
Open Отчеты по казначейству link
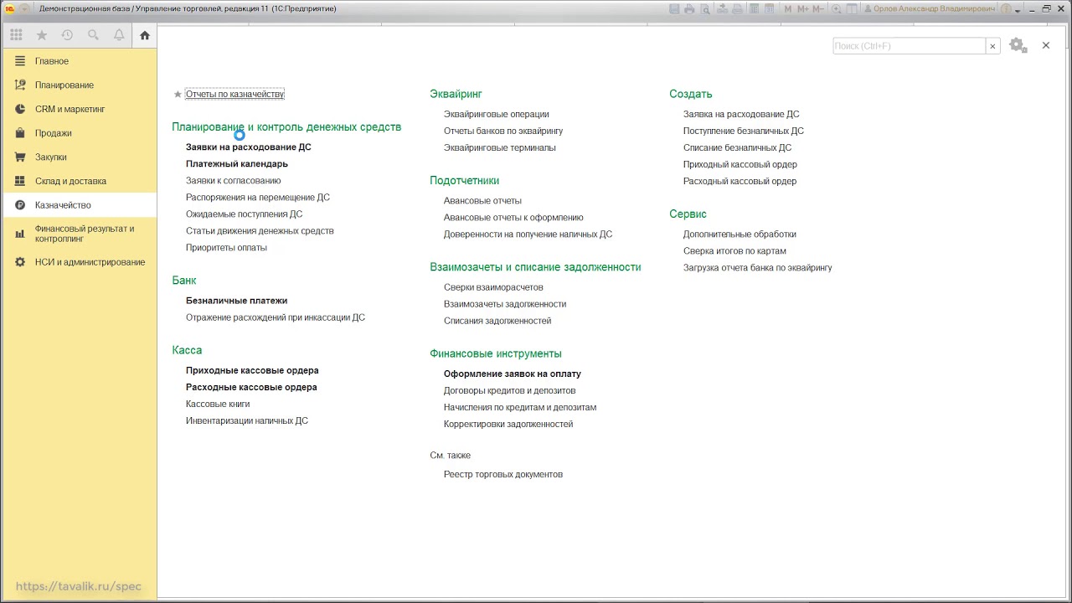(x=234, y=94)
